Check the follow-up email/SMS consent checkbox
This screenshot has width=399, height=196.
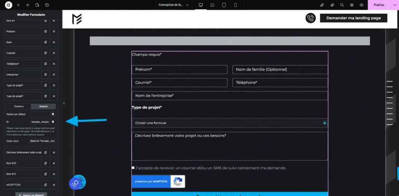pyautogui.click(x=133, y=168)
